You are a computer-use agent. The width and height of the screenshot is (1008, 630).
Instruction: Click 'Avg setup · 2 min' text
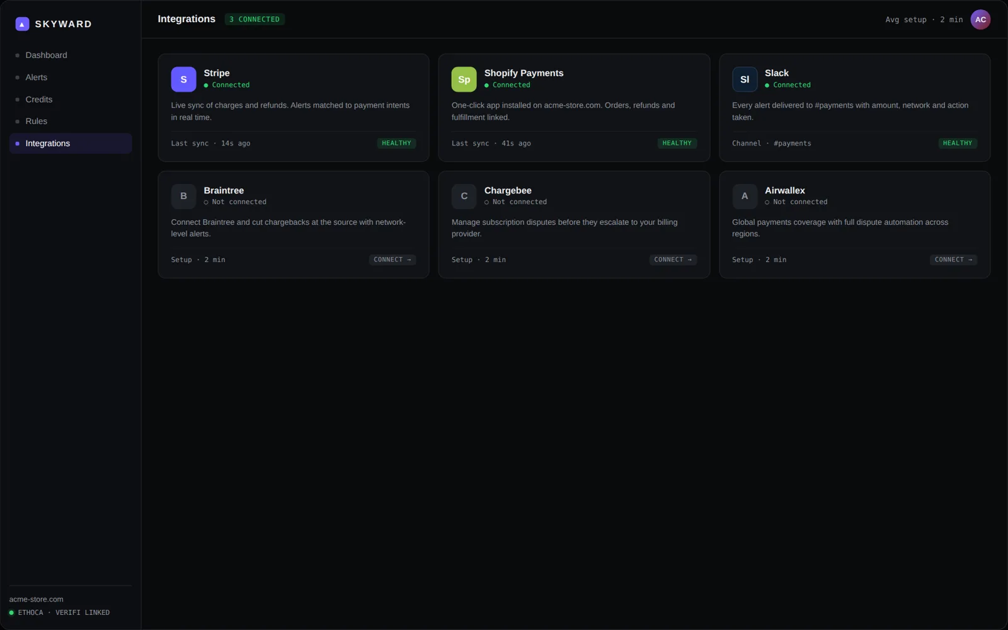(x=924, y=20)
